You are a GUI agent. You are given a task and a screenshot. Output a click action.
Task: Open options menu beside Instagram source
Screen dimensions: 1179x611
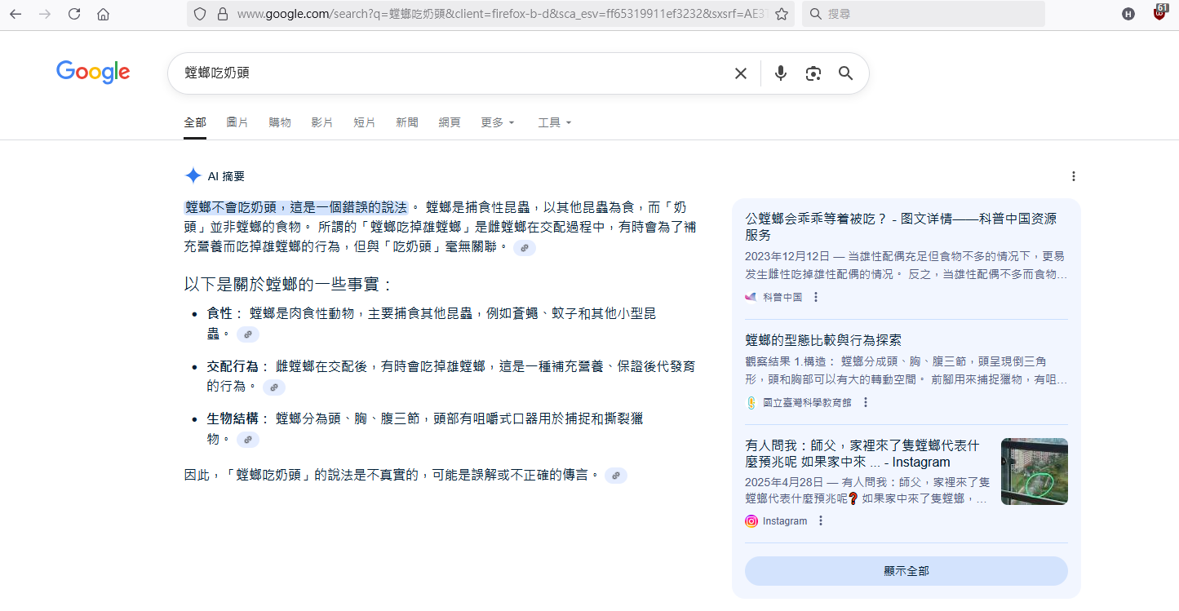click(821, 520)
